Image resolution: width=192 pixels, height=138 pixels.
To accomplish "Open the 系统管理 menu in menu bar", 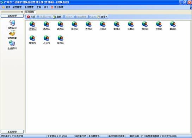I will [29, 7].
